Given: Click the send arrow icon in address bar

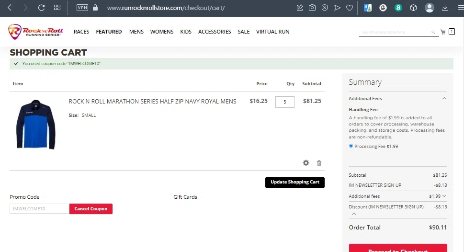Looking at the screenshot, I should coord(337,8).
